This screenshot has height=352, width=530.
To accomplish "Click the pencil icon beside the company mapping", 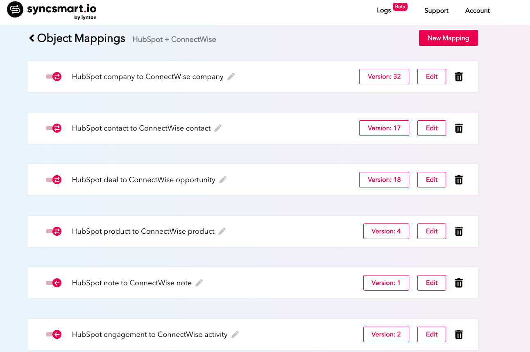I will click(230, 76).
